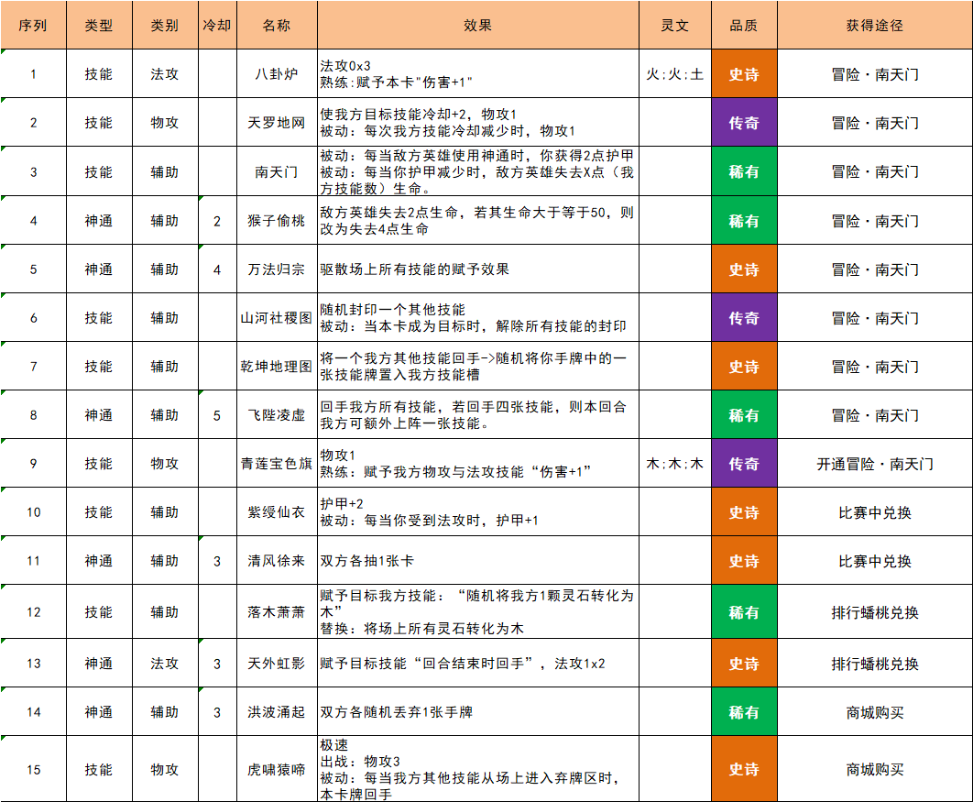Select the 洪波涌起 name cell
The height and width of the screenshot is (802, 973).
277,711
